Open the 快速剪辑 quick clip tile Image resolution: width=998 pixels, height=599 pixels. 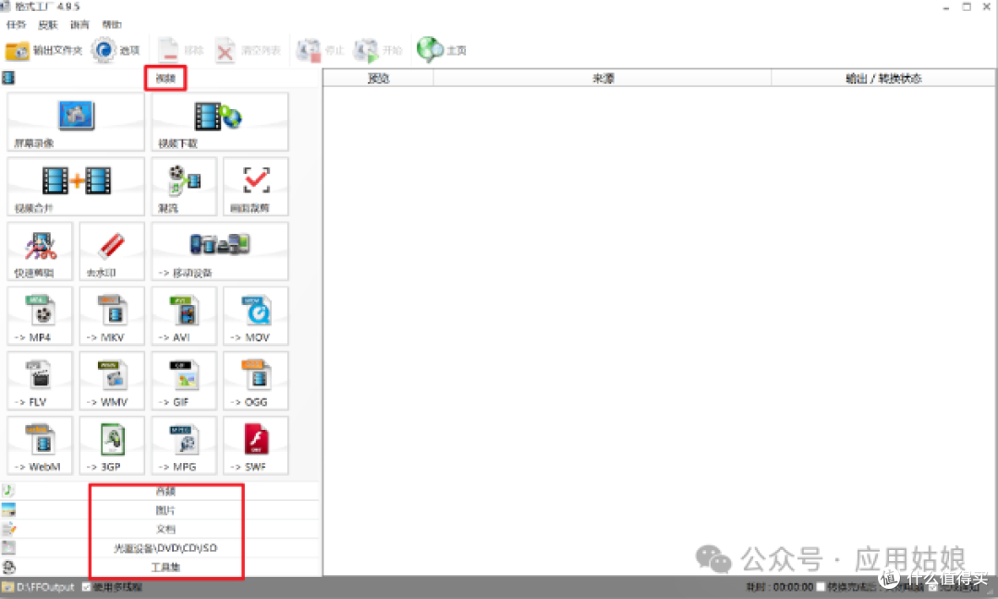(40, 251)
